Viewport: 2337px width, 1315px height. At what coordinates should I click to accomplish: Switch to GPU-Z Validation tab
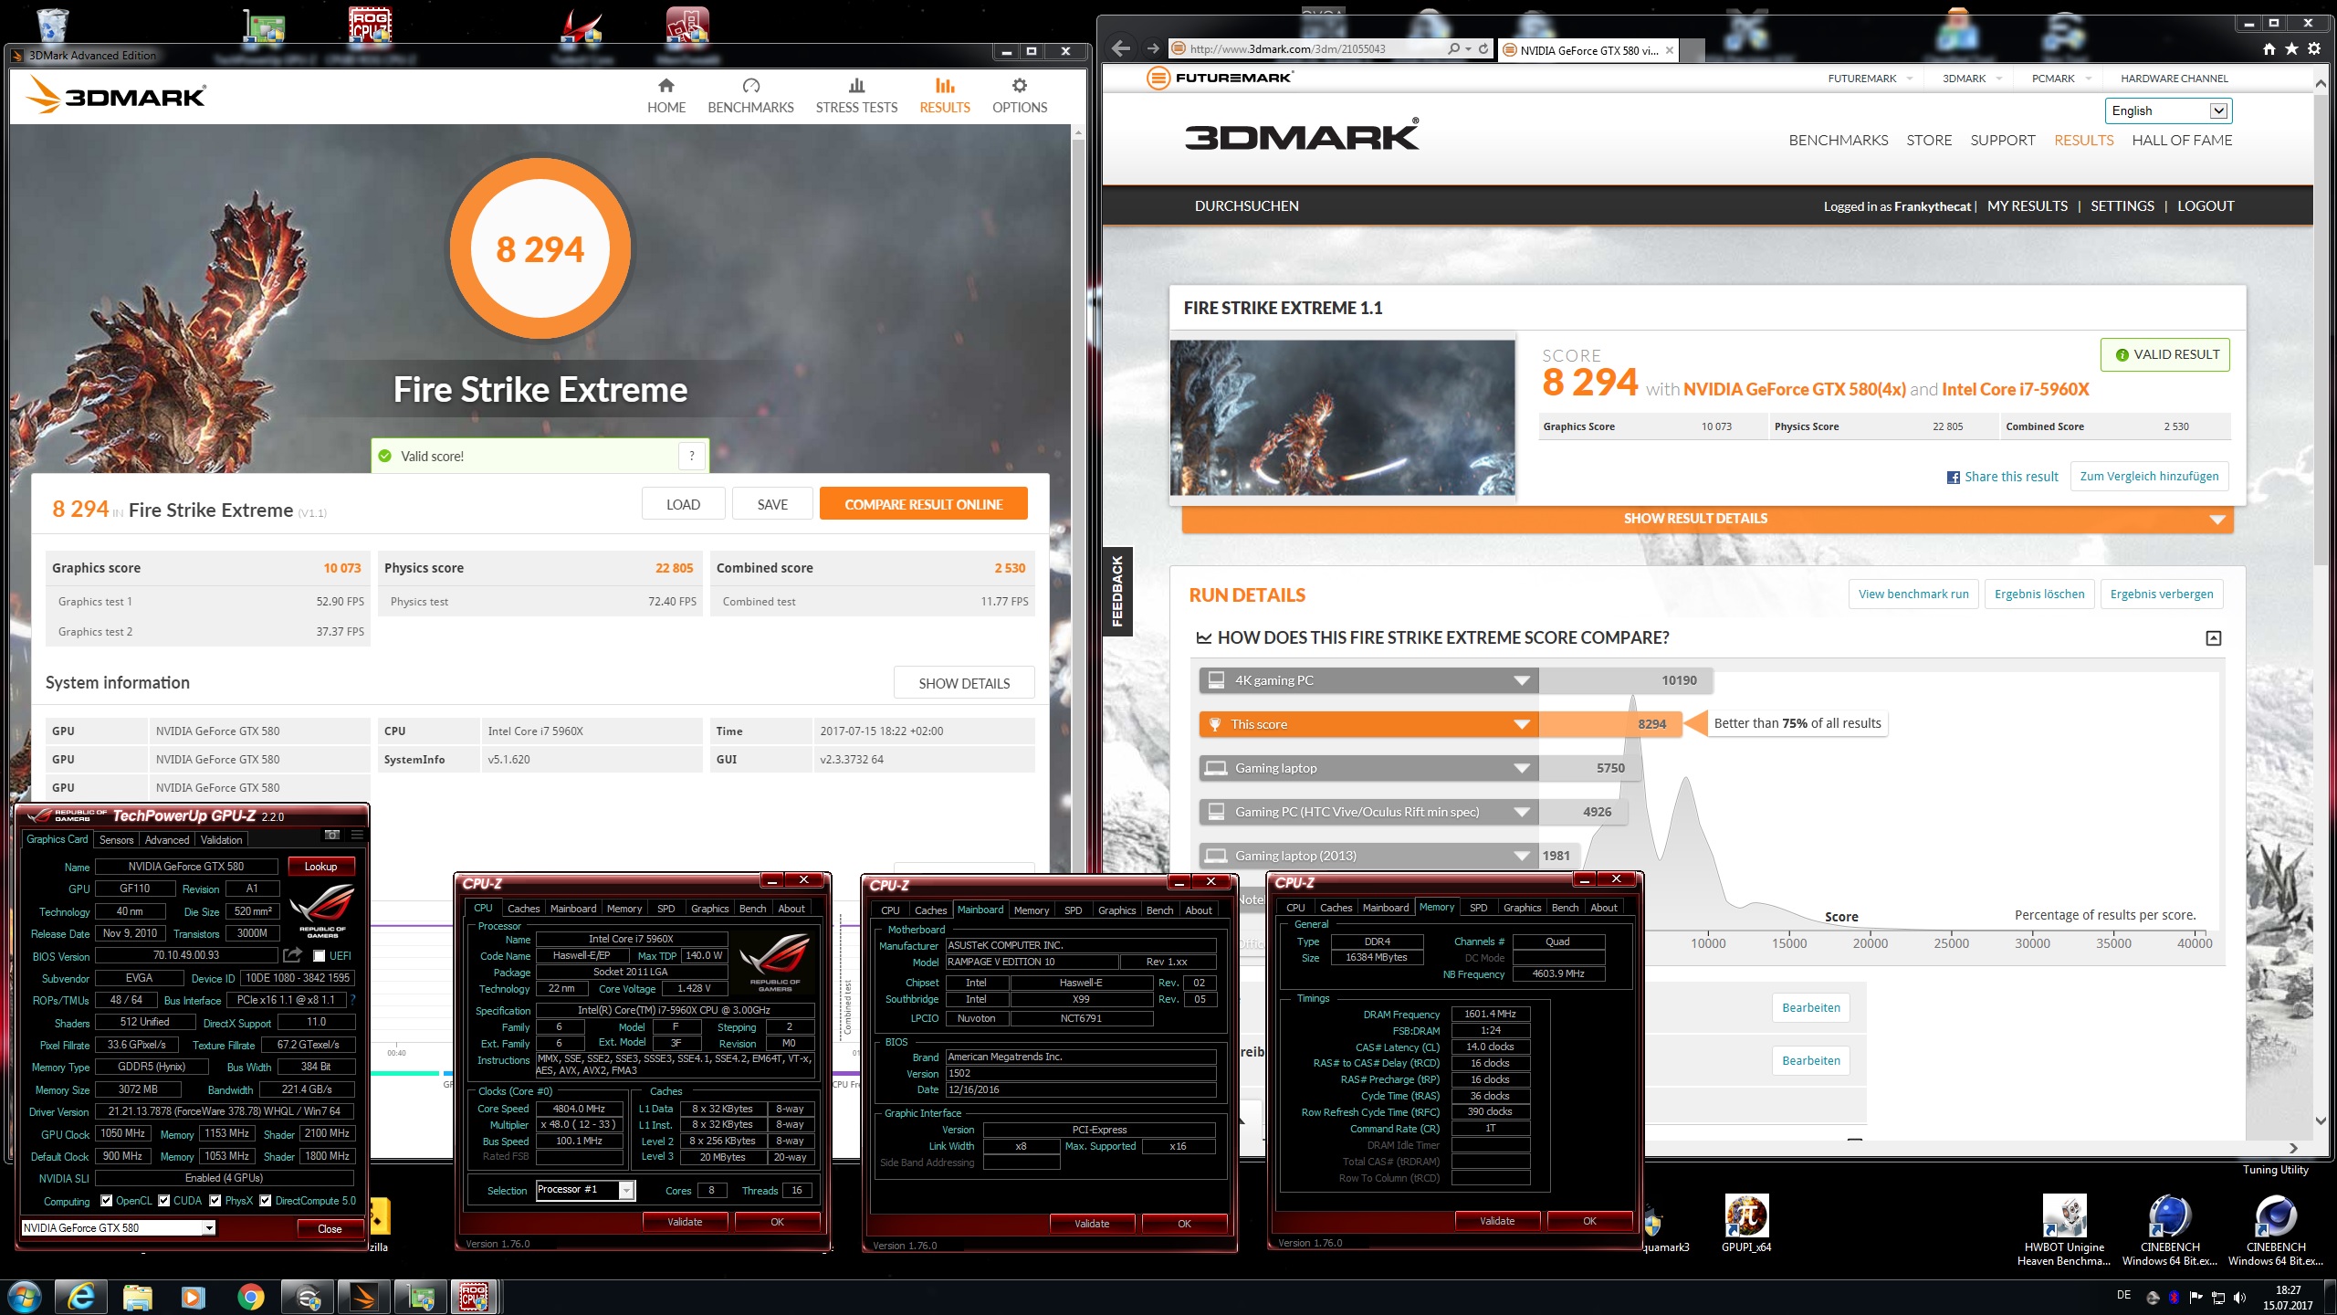point(221,839)
